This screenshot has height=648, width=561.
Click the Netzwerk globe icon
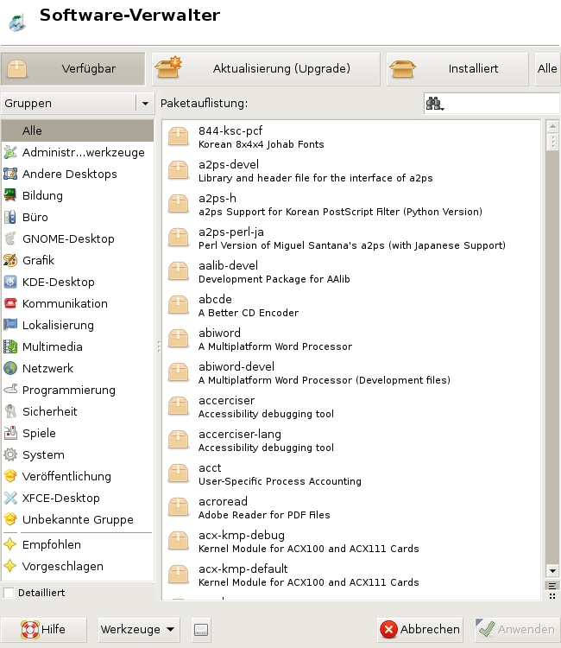[x=10, y=368]
